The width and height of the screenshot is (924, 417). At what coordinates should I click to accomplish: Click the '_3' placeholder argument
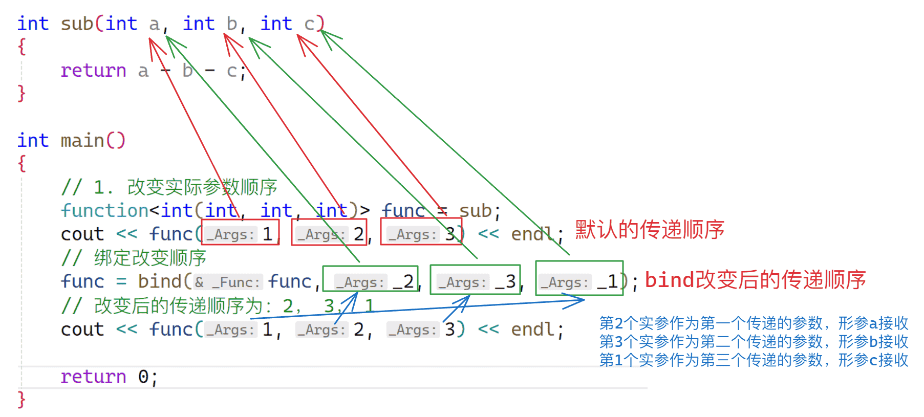click(505, 281)
